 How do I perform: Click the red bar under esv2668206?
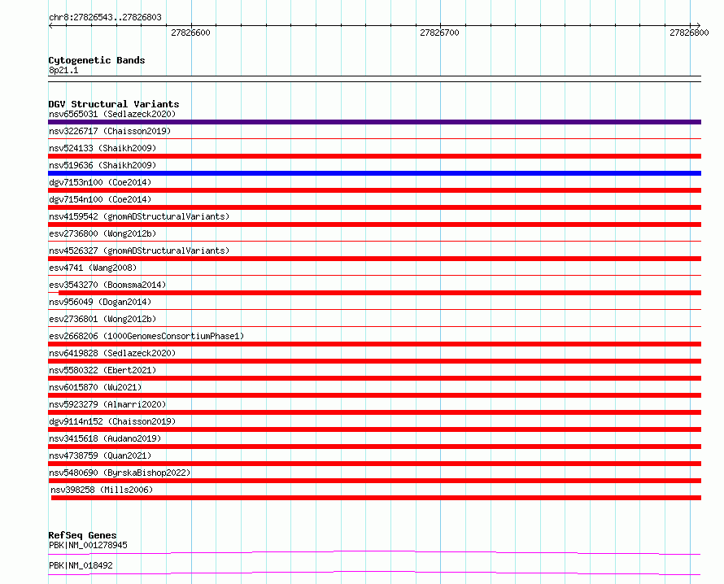click(x=374, y=344)
